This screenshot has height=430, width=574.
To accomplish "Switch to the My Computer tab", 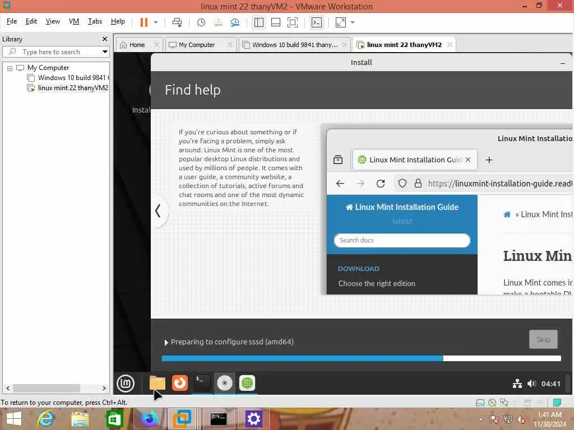I will 196,45.
